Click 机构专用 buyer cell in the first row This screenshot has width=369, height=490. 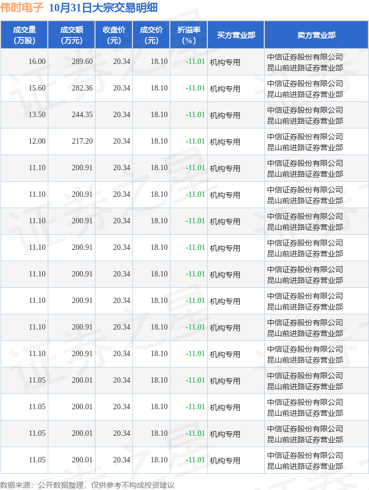point(225,62)
